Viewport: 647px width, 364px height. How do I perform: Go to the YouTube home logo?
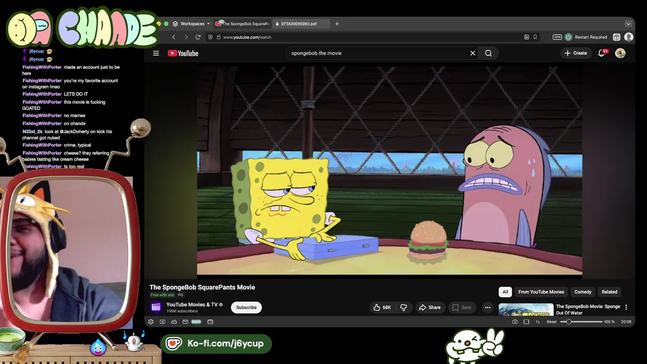[183, 53]
